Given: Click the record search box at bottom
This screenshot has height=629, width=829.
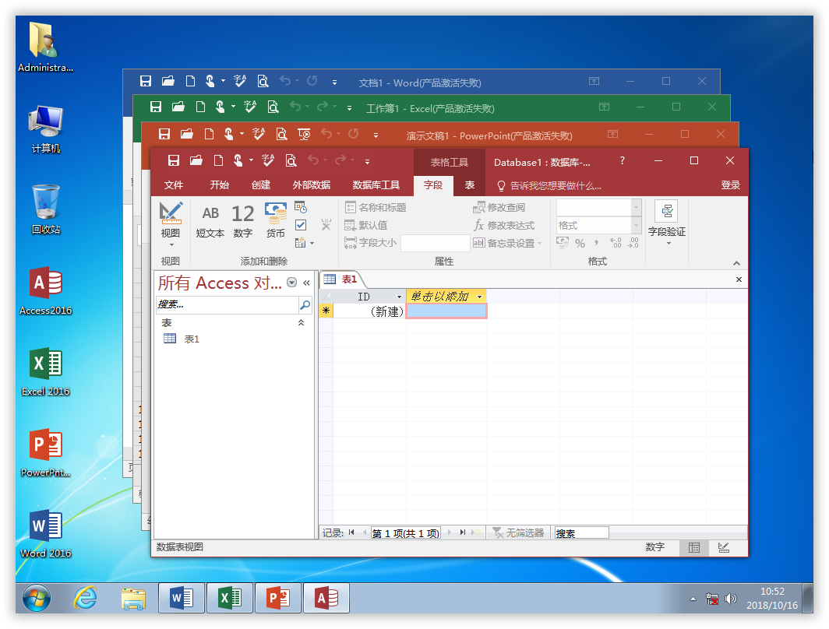Looking at the screenshot, I should 581,533.
